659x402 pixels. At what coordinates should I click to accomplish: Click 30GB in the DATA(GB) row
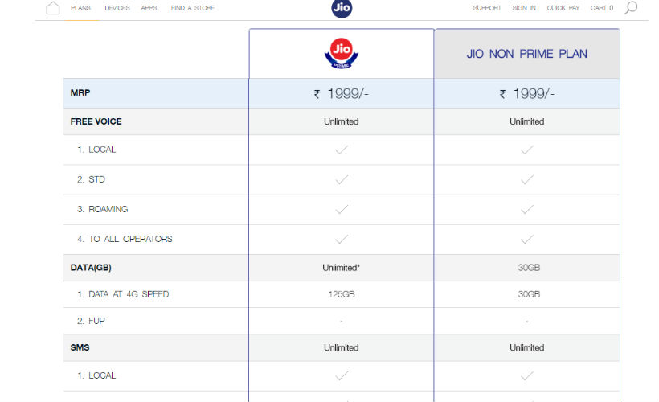pyautogui.click(x=529, y=268)
